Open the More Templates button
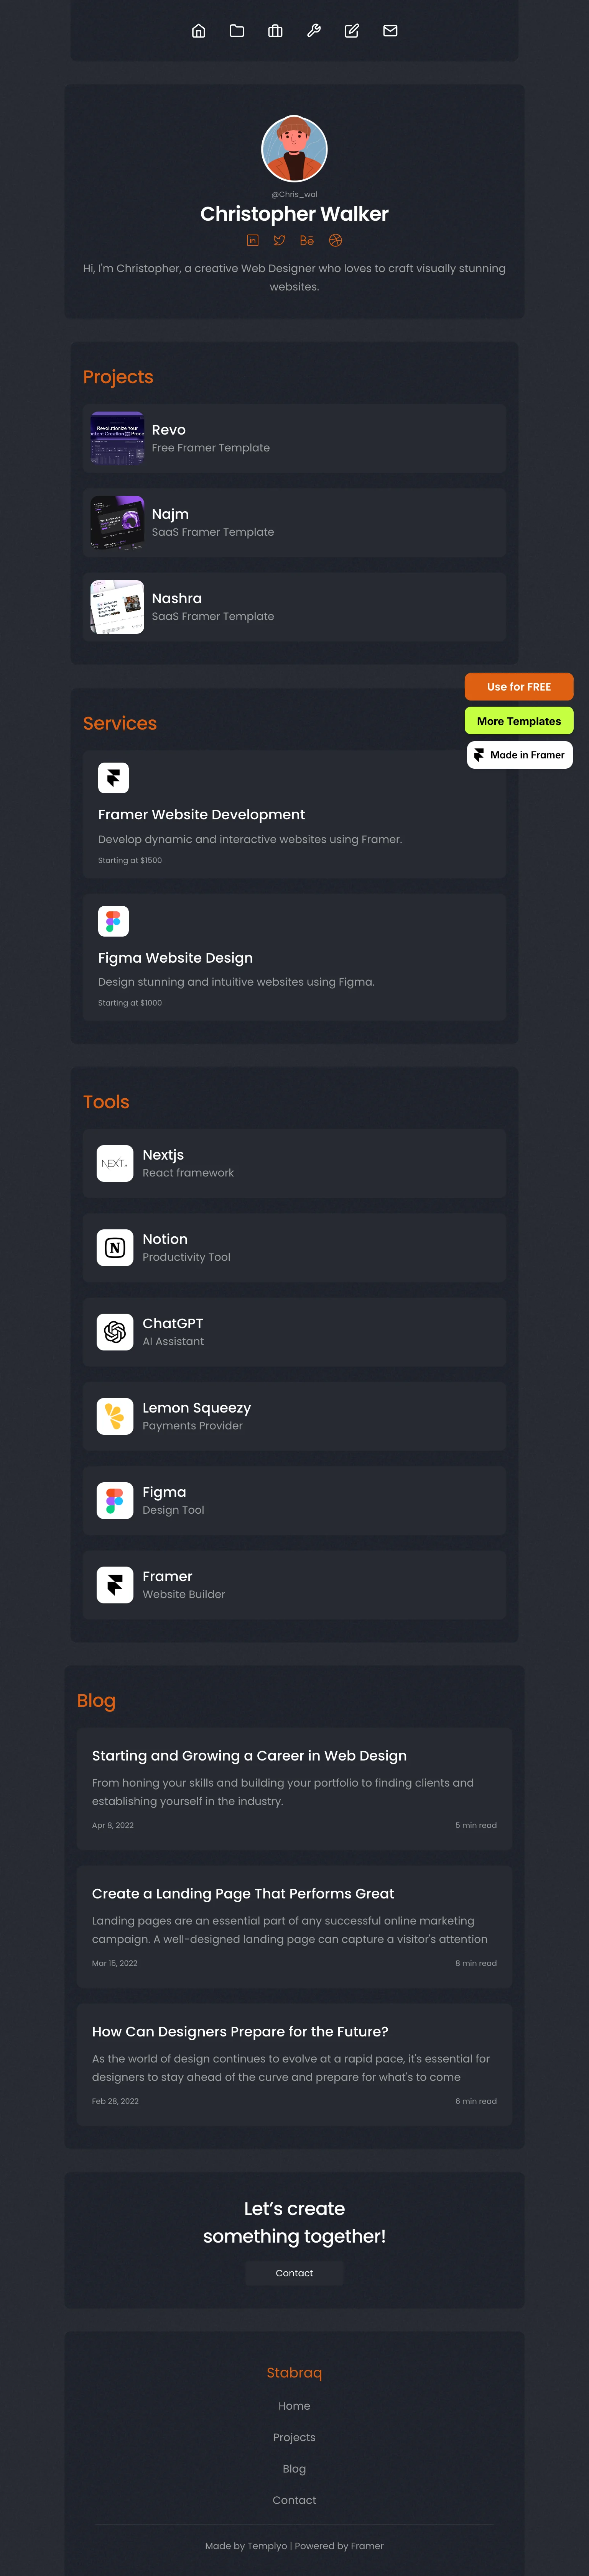The image size is (589, 2576). click(519, 721)
